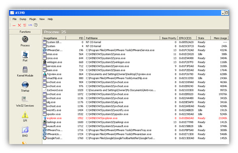Click the red X toolbar icon
Image resolution: width=238 pixels, height=153 pixels.
(x=19, y=25)
